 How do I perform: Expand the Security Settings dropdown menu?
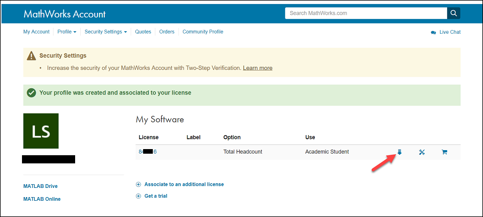[106, 32]
